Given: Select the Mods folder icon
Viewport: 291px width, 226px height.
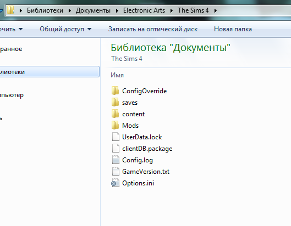Looking at the screenshot, I should pos(116,125).
